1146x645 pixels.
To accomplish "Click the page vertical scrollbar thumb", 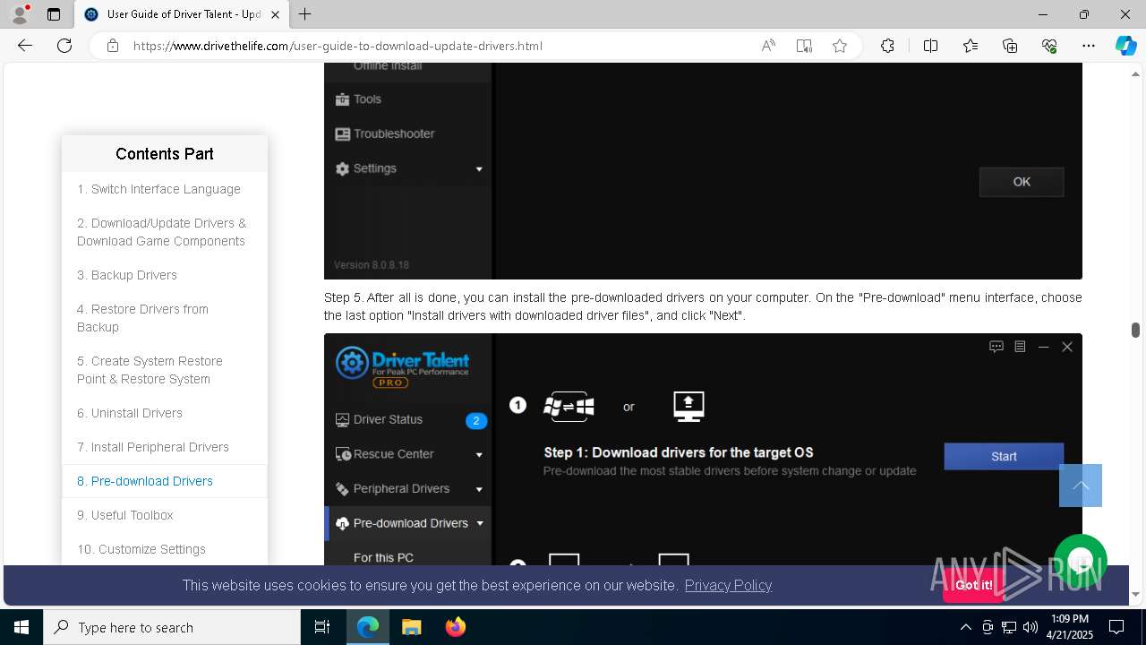I will 1135,330.
